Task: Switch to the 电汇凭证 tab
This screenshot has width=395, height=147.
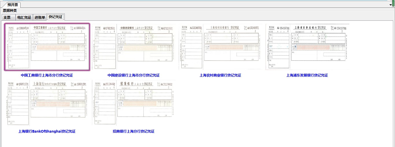Action: pyautogui.click(x=24, y=17)
